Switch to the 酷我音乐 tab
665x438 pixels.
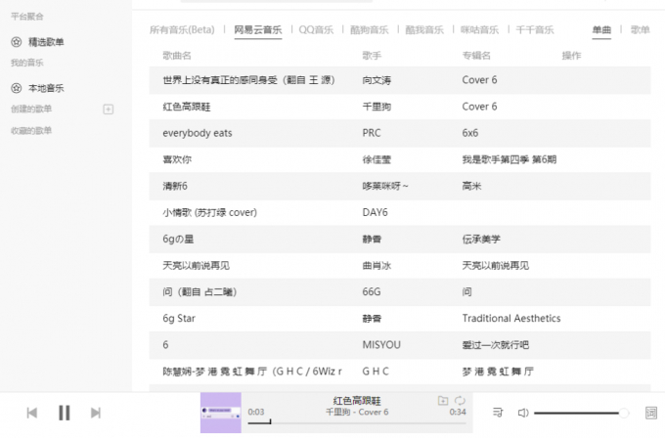424,29
